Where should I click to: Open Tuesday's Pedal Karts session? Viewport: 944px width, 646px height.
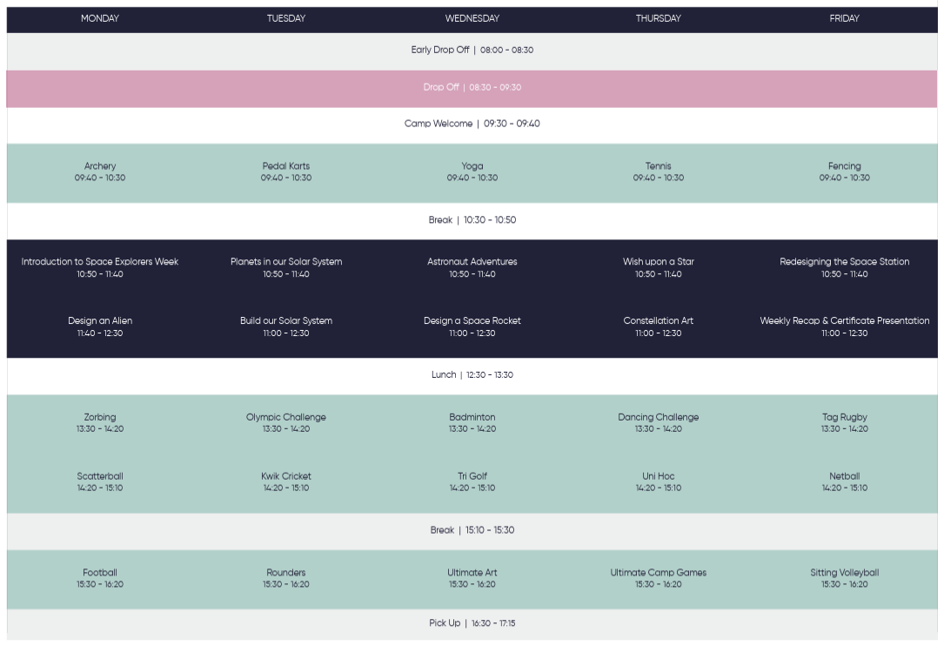click(286, 172)
